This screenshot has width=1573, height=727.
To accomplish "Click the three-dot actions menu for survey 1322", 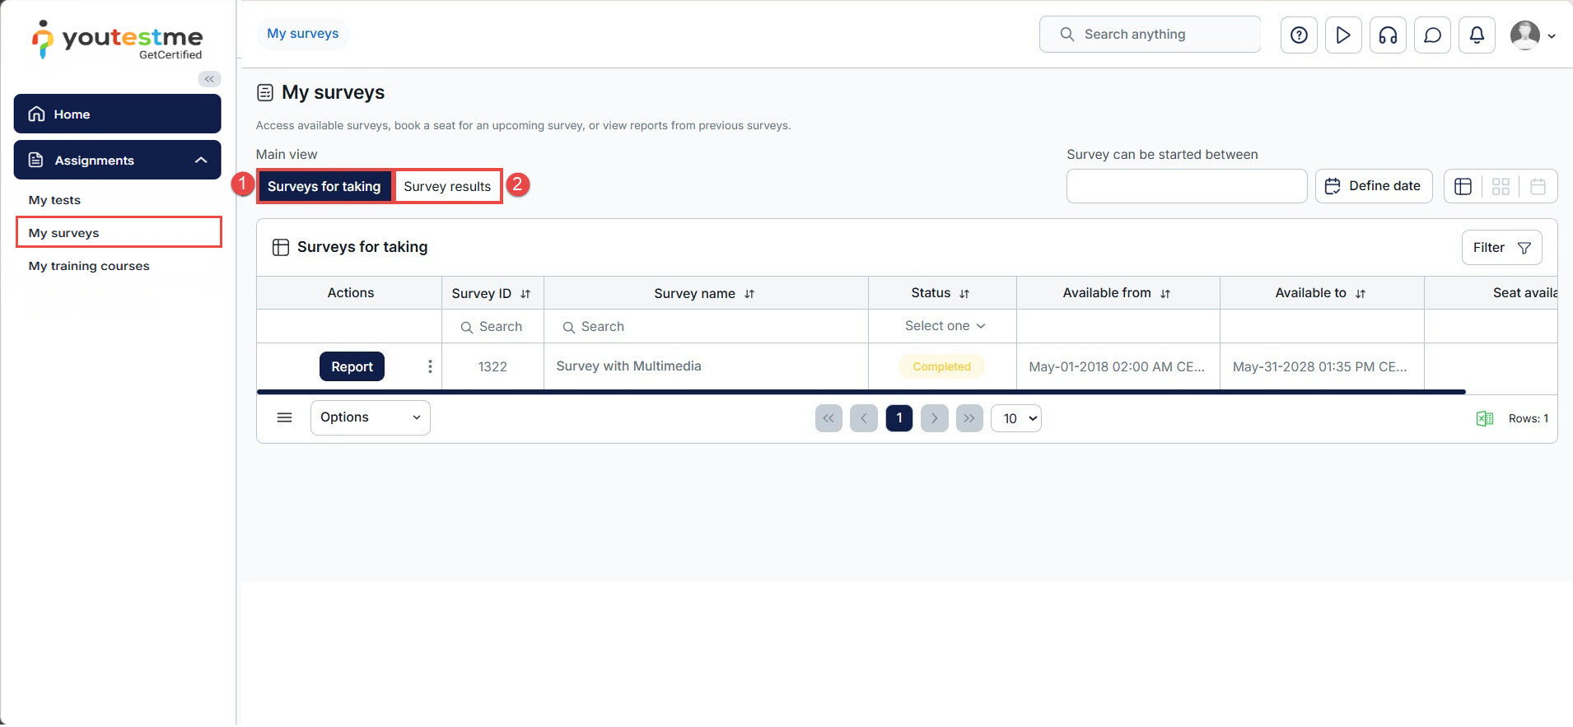I will [430, 366].
